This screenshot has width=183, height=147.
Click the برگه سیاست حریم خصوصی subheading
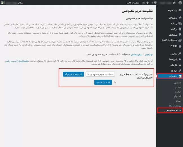tap(139, 18)
